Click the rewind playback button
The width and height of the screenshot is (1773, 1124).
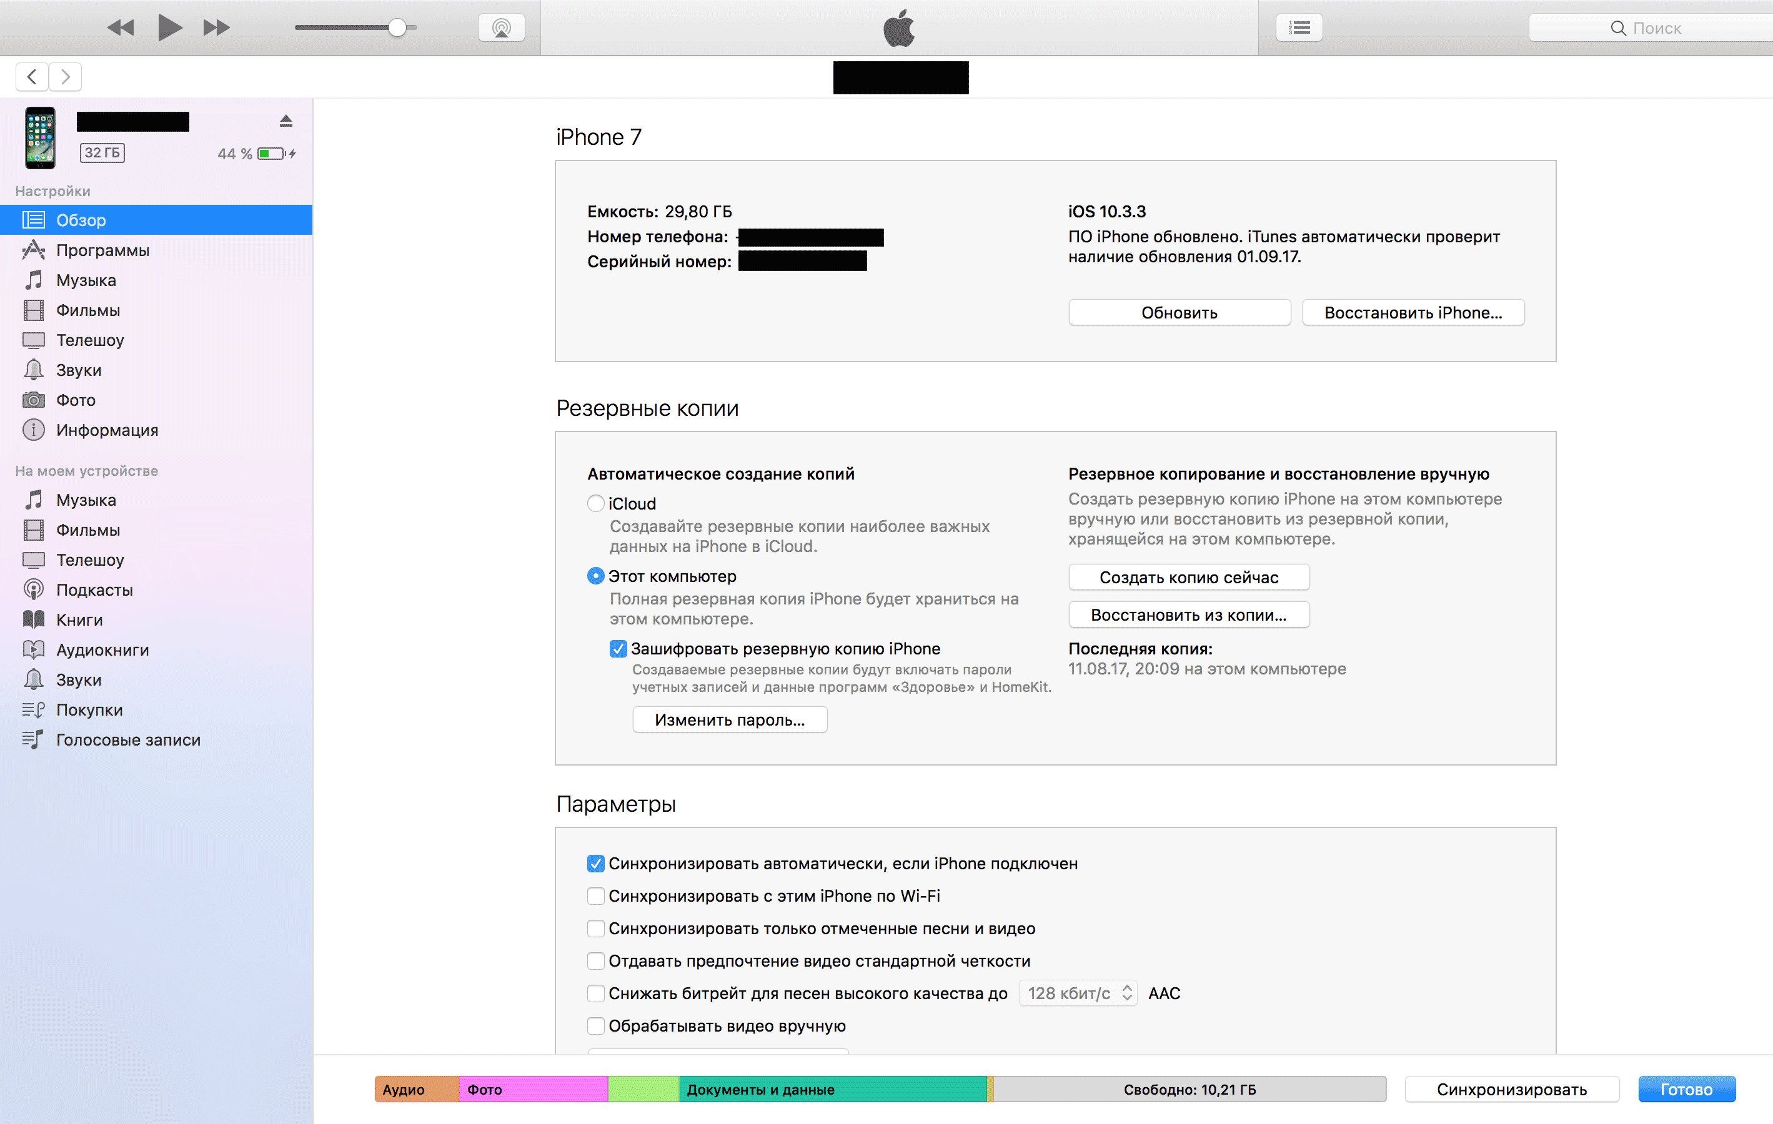click(x=121, y=28)
